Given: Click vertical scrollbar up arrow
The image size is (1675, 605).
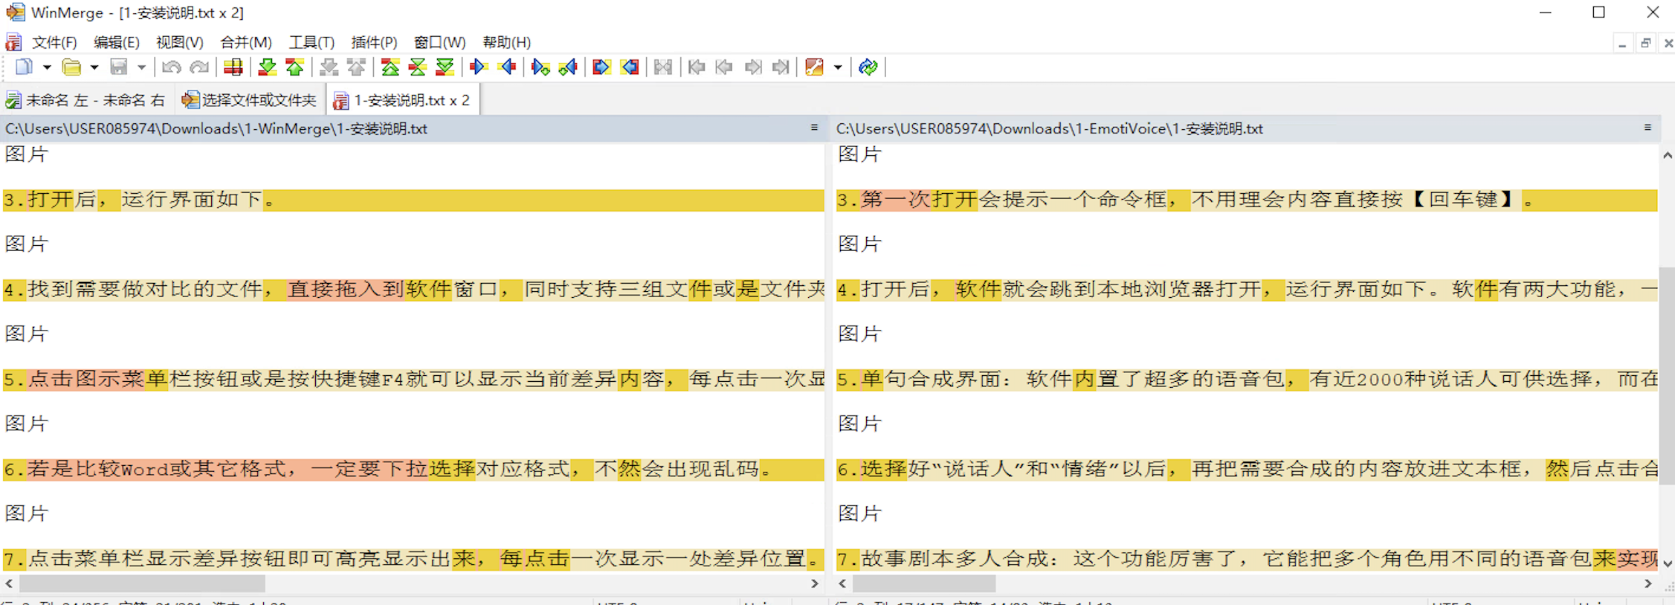Looking at the screenshot, I should click(1667, 155).
